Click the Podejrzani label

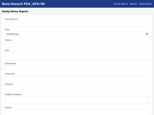[10, 74]
